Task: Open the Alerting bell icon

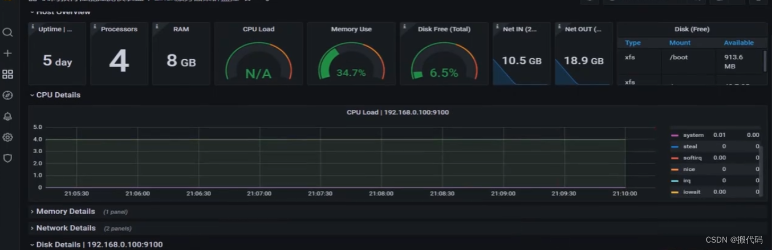Action: point(7,117)
